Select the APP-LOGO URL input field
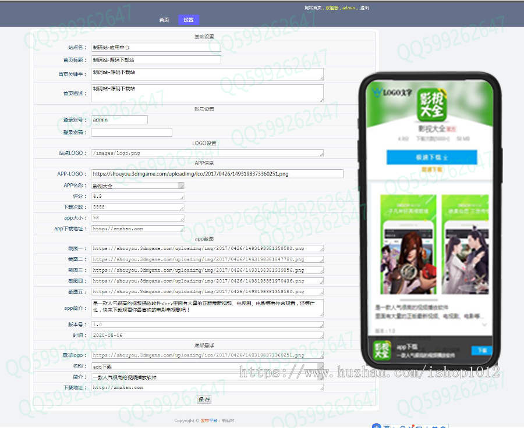The width and height of the screenshot is (524, 428). coord(217,173)
